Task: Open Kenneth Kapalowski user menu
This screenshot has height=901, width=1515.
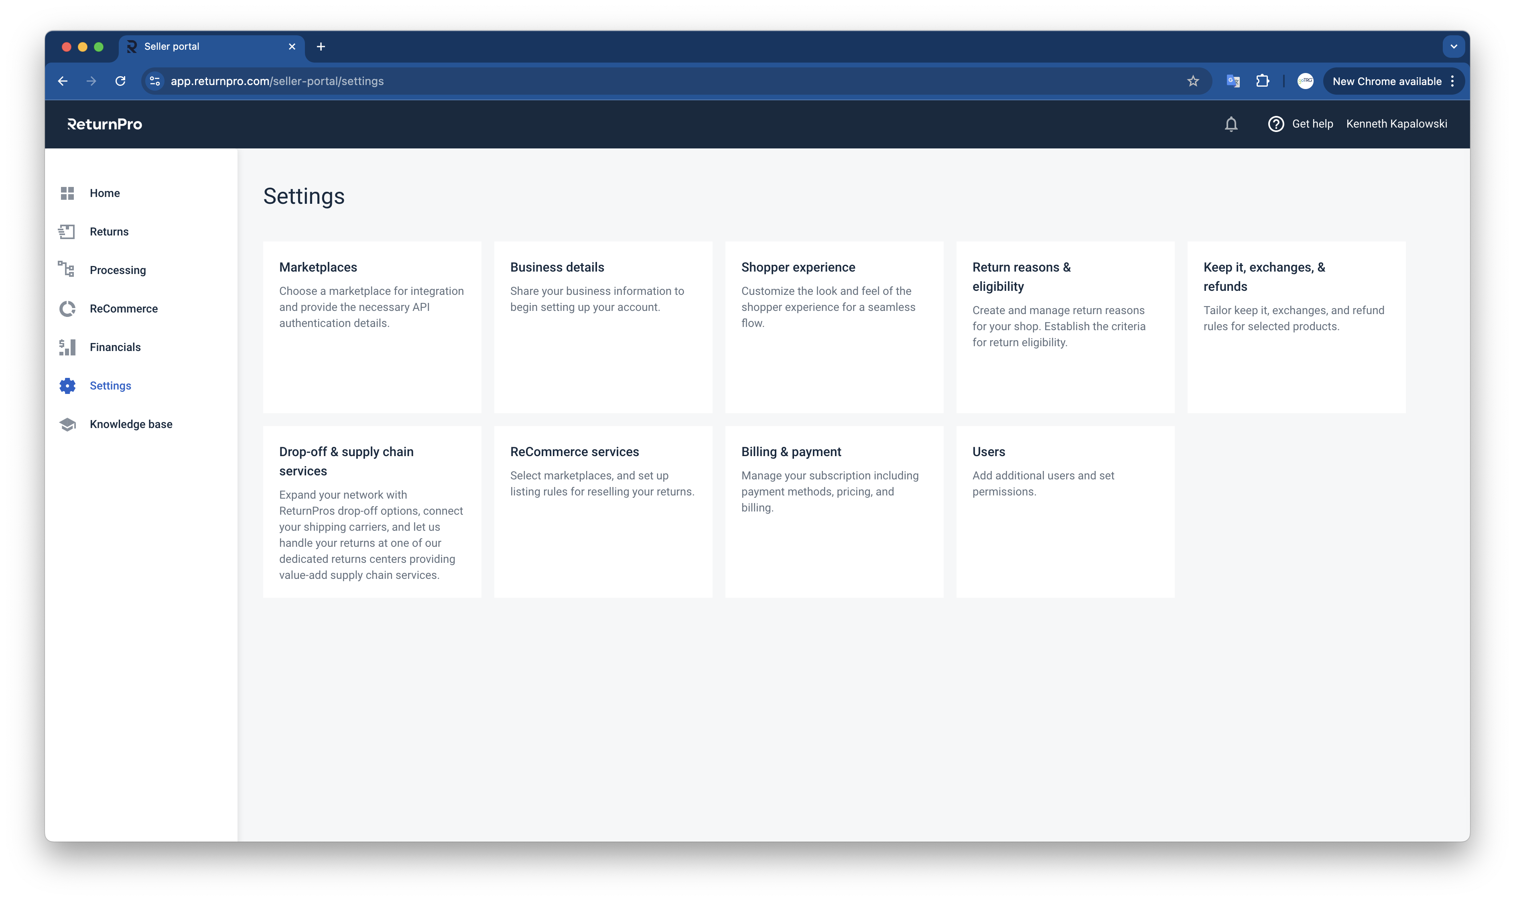Action: coord(1396,124)
